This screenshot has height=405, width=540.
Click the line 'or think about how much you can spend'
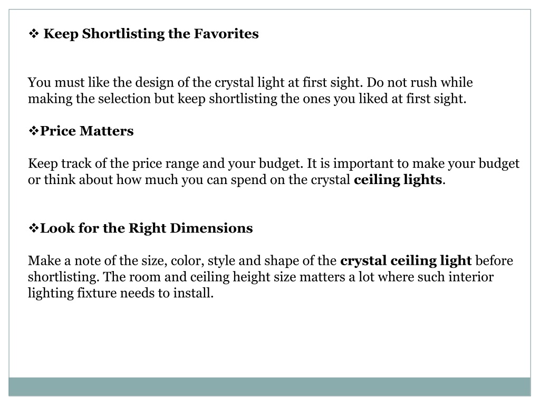click(x=237, y=180)
